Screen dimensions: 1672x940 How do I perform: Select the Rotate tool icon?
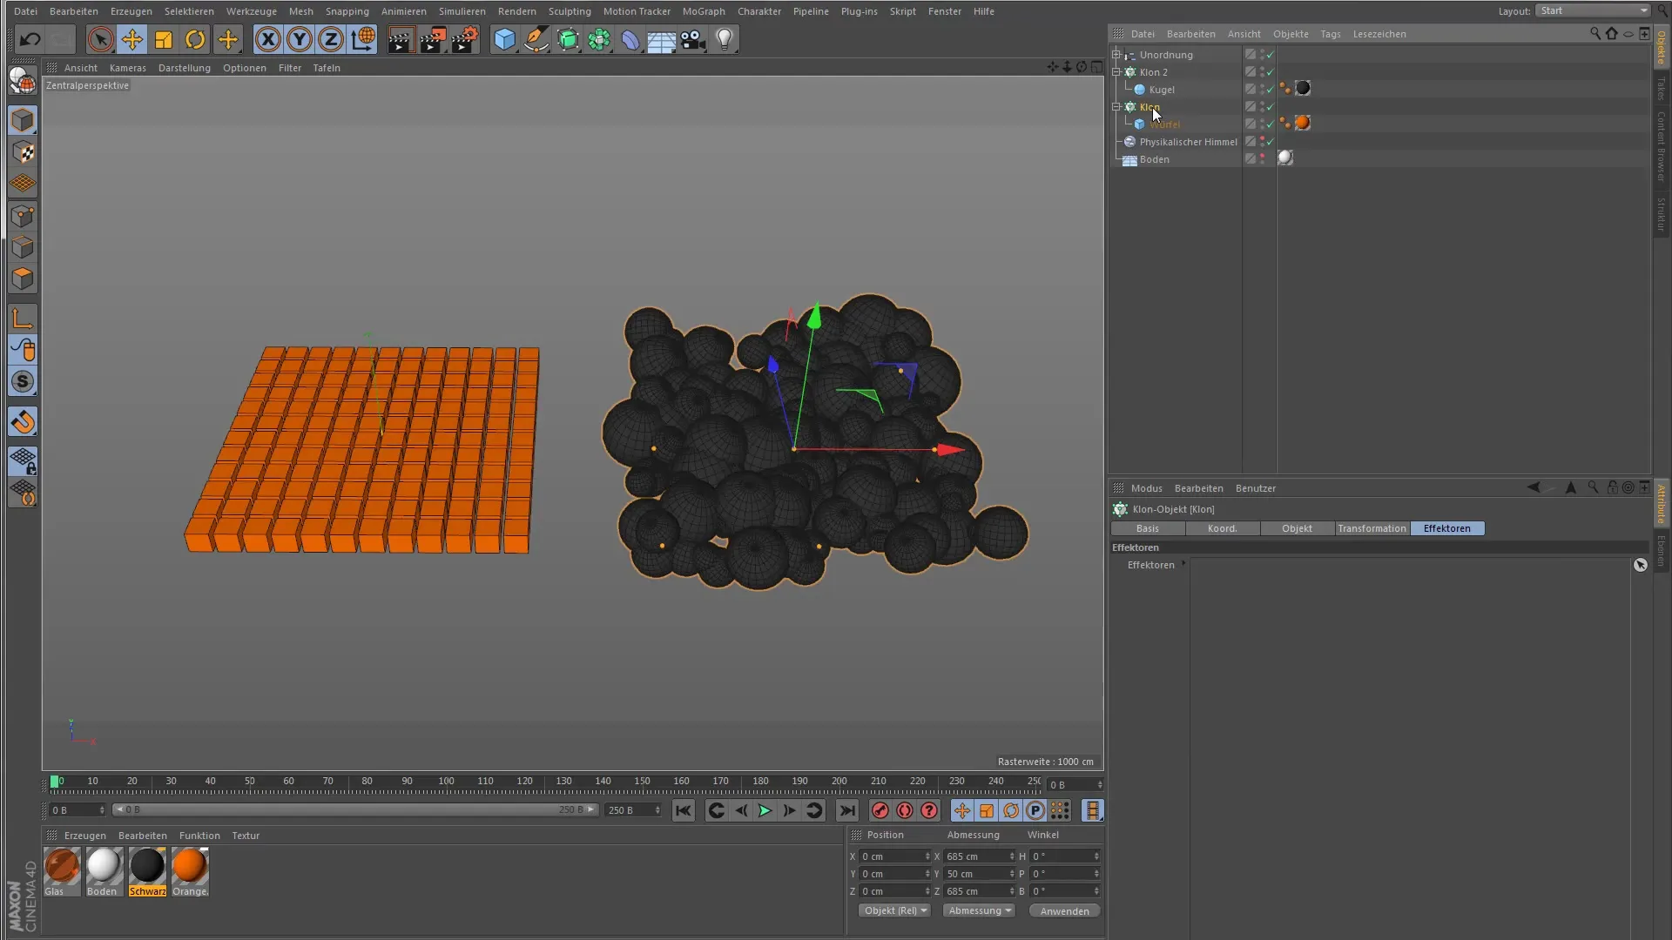(195, 39)
